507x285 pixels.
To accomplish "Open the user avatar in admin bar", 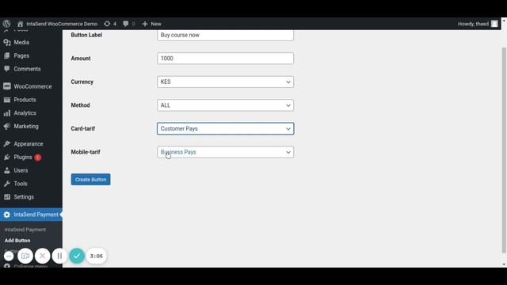I will coord(494,24).
